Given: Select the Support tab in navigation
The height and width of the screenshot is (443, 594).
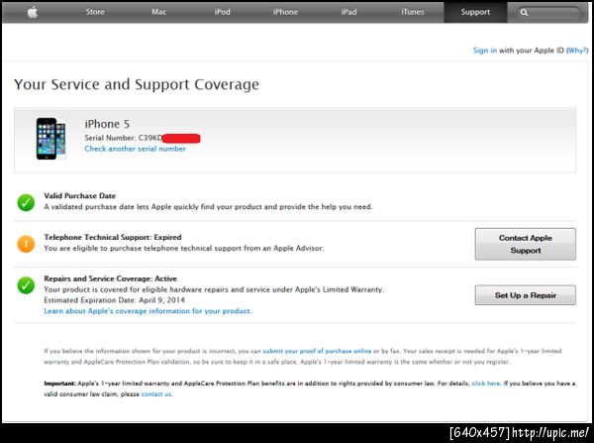Looking at the screenshot, I should tap(475, 12).
